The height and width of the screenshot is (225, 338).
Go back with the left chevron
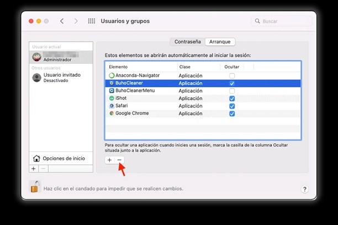(x=62, y=21)
